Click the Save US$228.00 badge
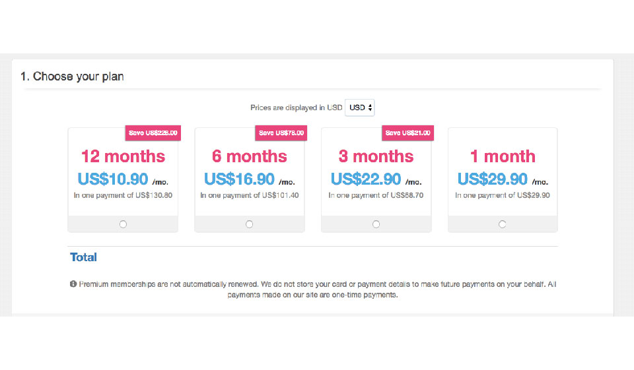The width and height of the screenshot is (634, 370). pyautogui.click(x=153, y=133)
